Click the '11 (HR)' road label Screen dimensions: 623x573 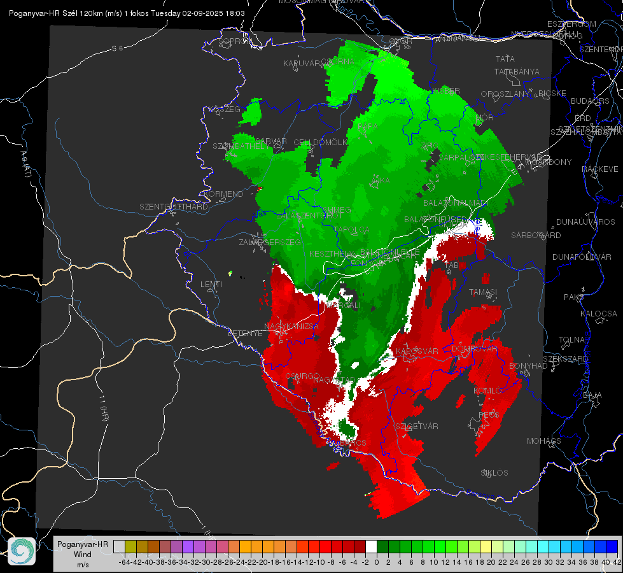point(104,407)
